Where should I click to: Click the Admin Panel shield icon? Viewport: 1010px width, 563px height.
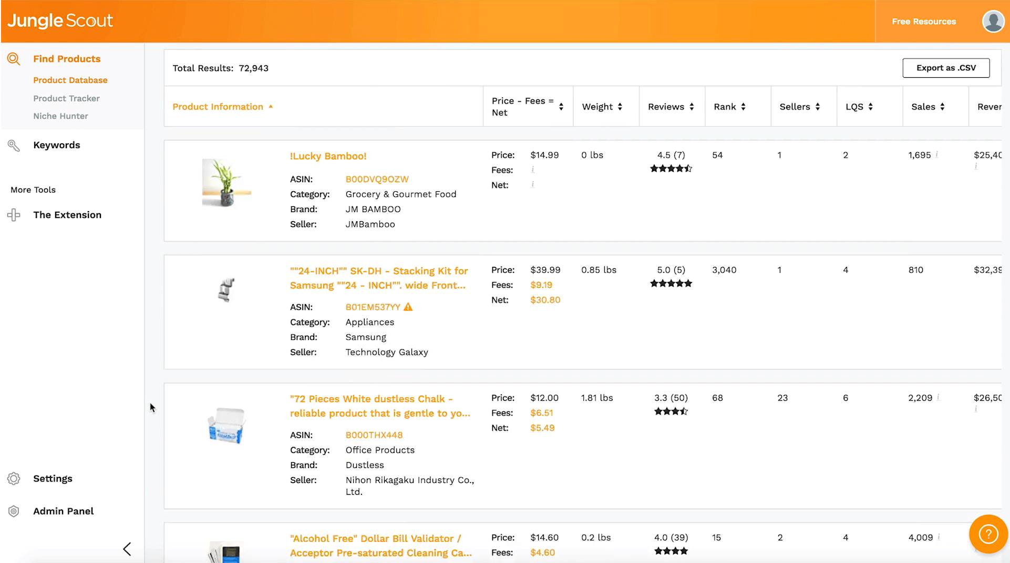[x=14, y=511]
